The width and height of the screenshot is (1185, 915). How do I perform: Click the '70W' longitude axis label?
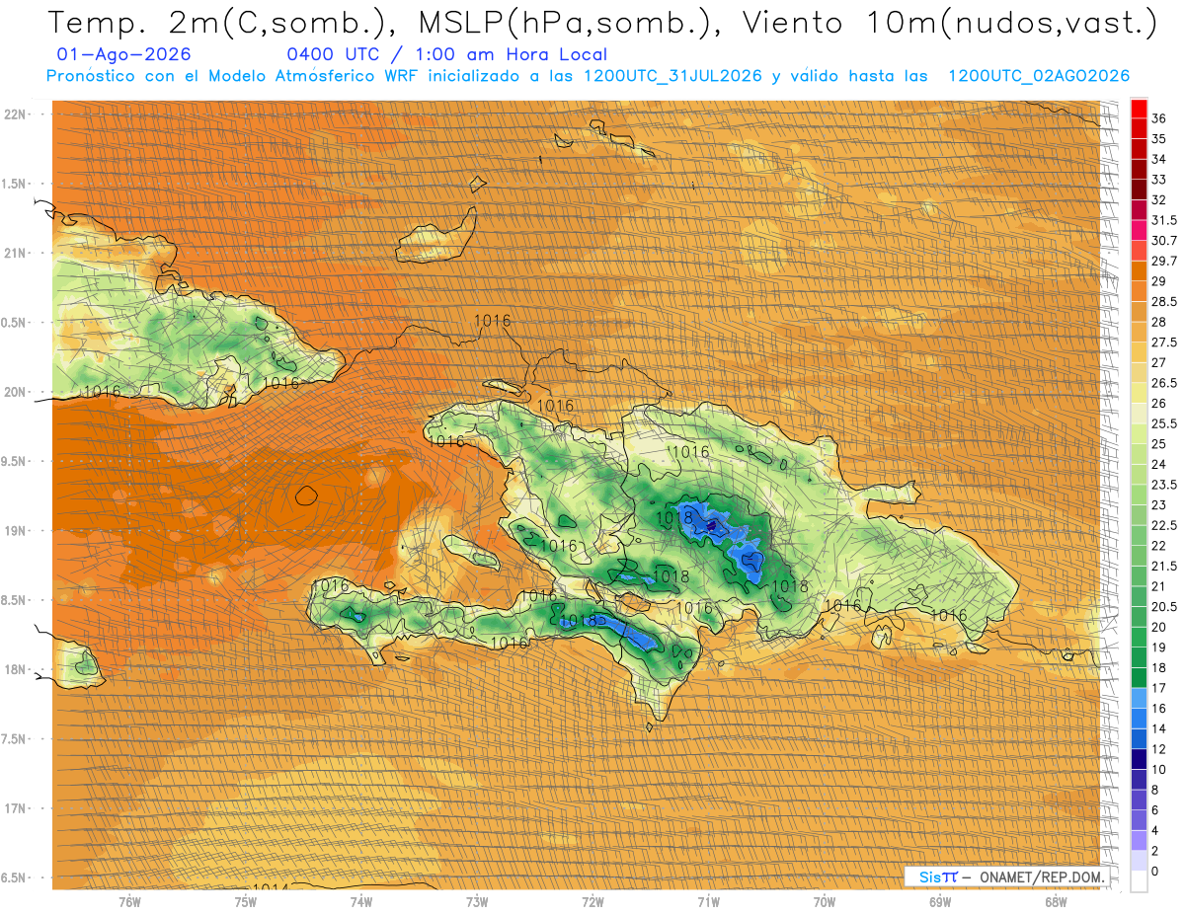point(825,901)
